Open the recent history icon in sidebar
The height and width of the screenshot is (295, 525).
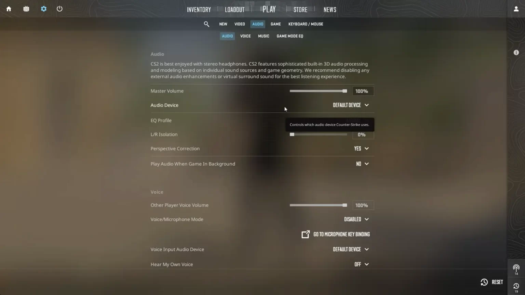click(x=516, y=287)
